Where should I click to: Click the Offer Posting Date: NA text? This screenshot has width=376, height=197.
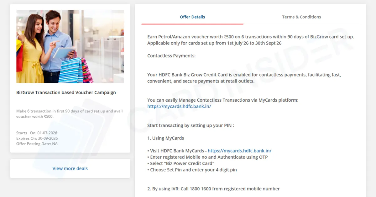(x=37, y=144)
